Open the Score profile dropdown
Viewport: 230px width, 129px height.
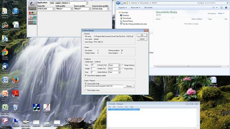coord(89,9)
